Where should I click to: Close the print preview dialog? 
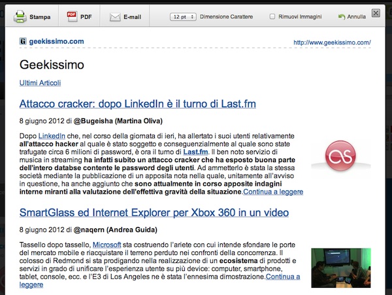click(376, 13)
